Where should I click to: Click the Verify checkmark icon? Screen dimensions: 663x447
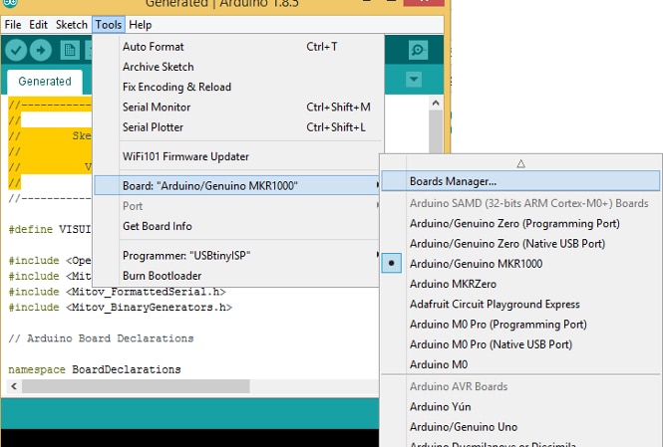16,51
